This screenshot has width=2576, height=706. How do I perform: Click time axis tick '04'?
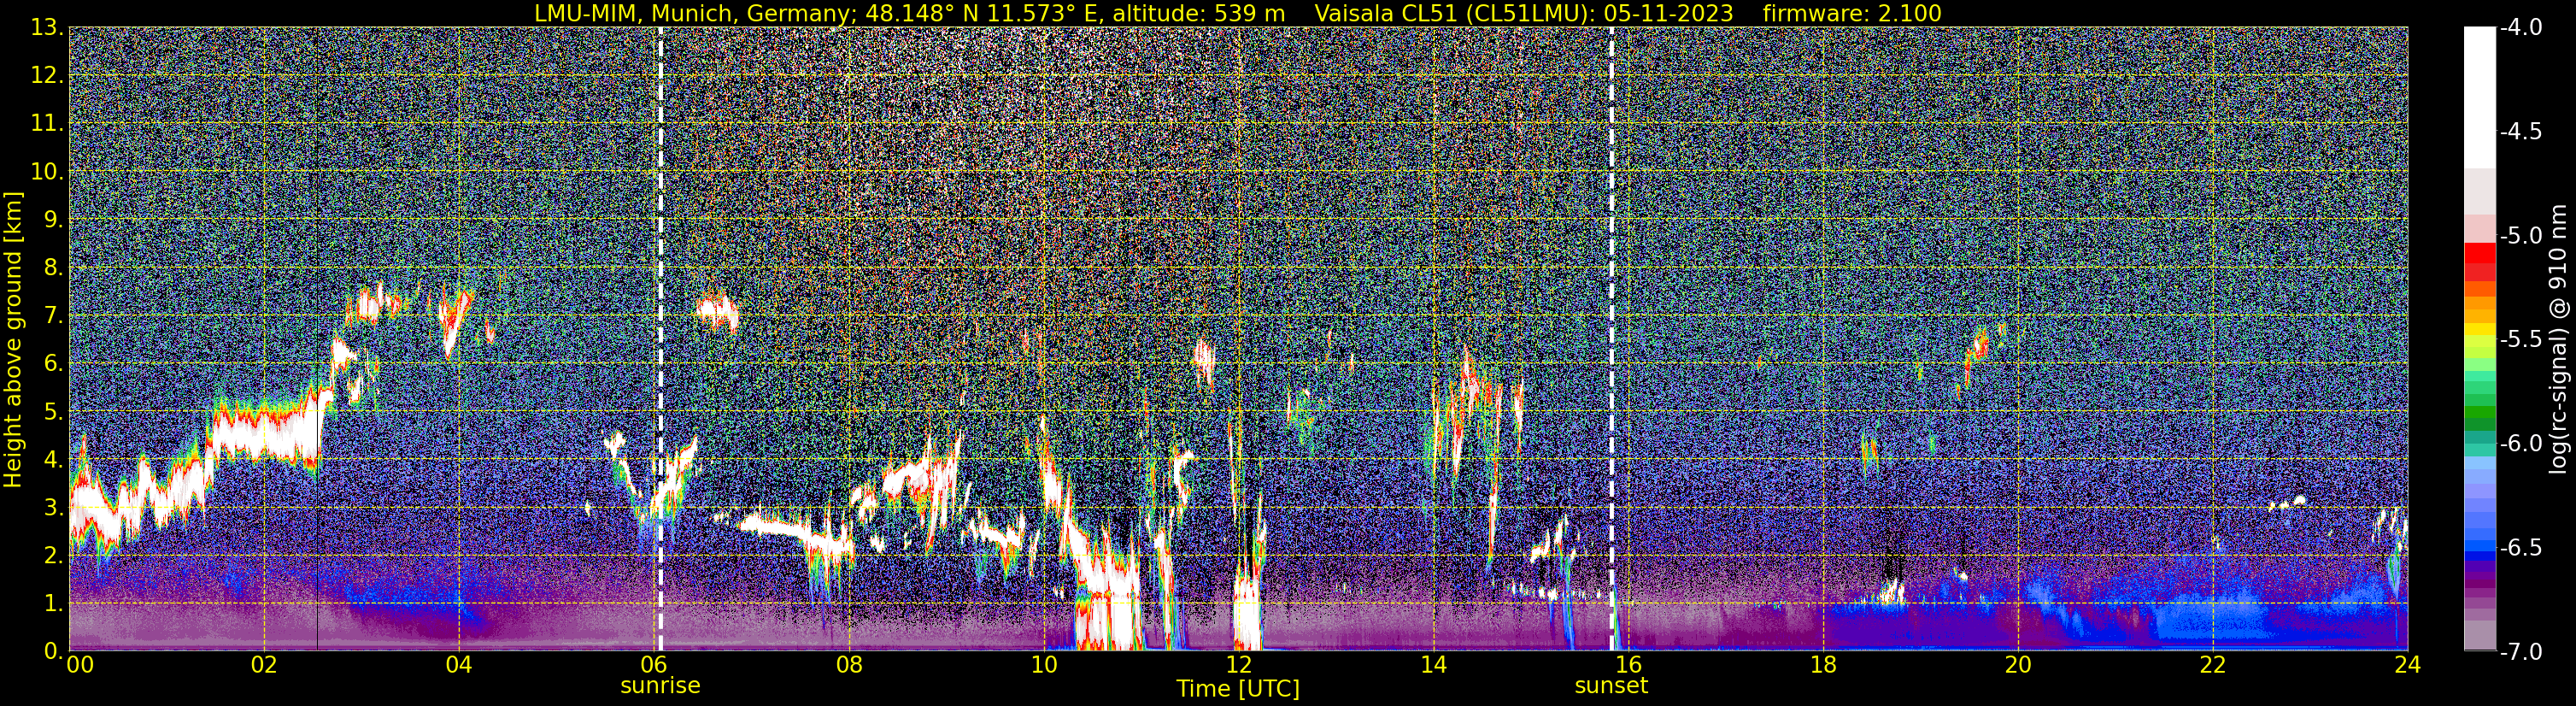point(459,666)
